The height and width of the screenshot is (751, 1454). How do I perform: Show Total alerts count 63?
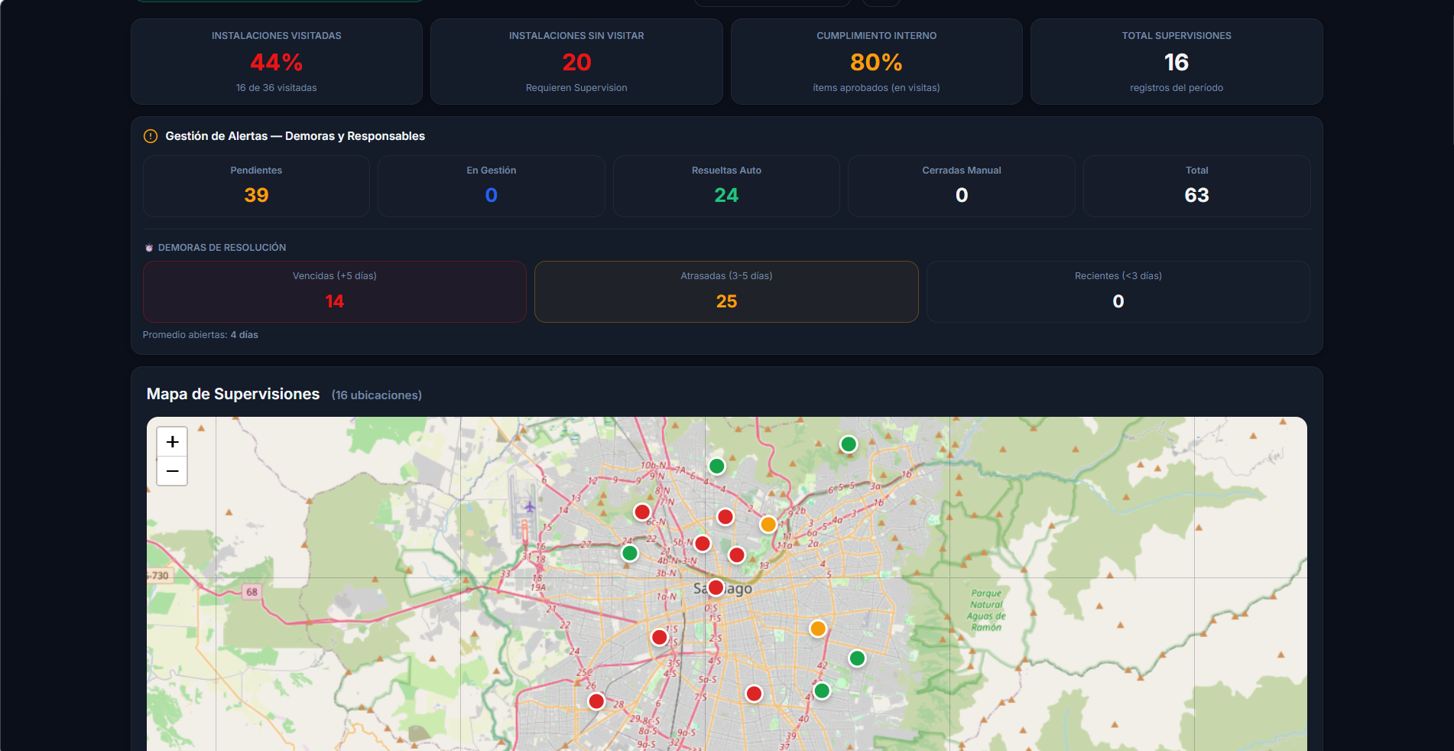[1197, 186]
